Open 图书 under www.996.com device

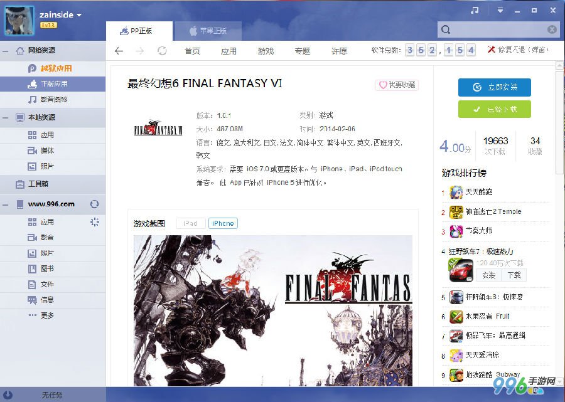[x=53, y=269]
